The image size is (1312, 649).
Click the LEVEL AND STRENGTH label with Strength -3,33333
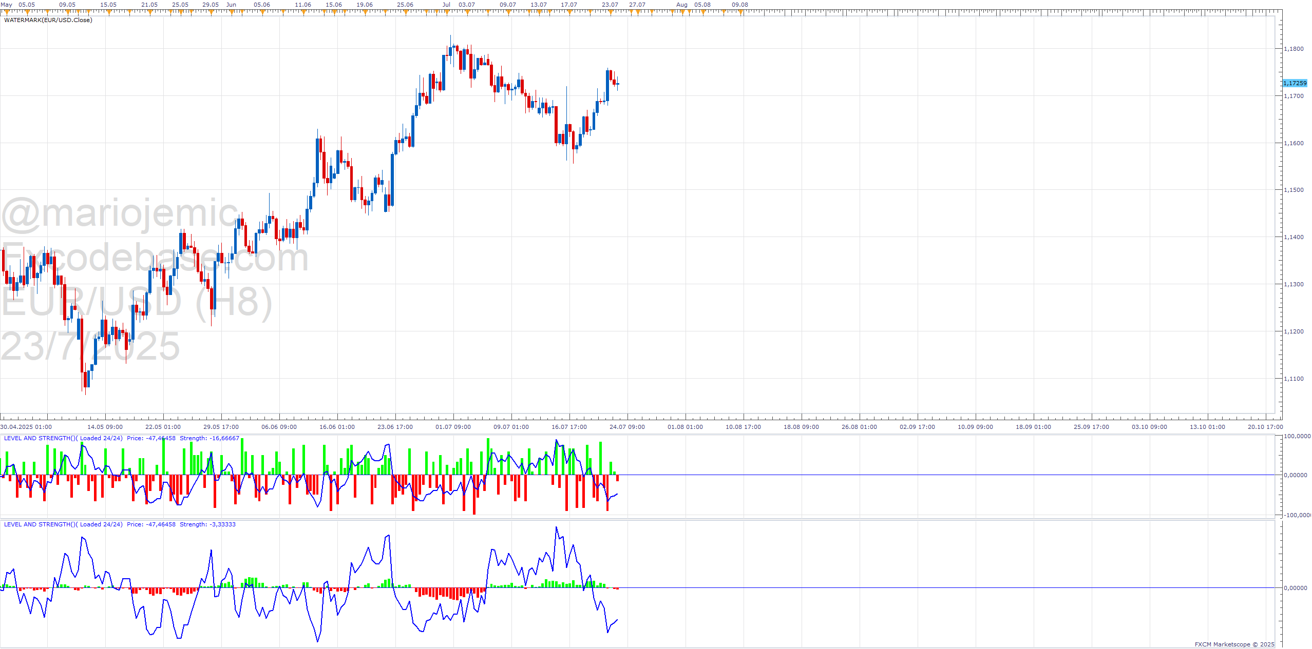(120, 524)
